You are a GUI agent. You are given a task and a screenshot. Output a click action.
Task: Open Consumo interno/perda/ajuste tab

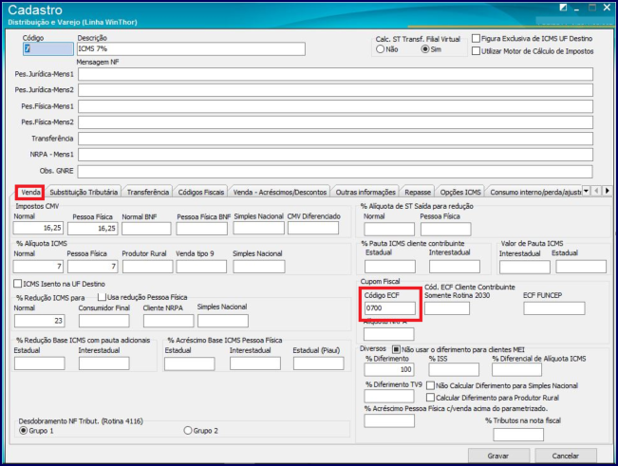click(x=534, y=193)
